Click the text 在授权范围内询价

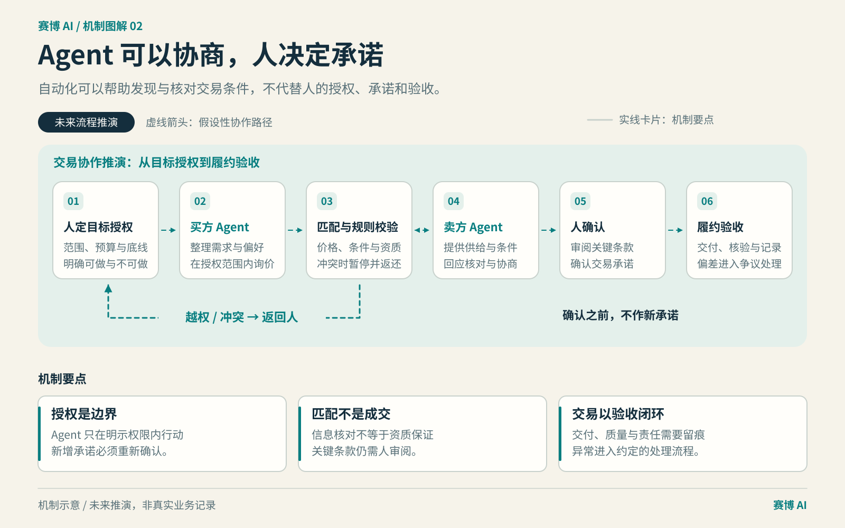(x=232, y=264)
